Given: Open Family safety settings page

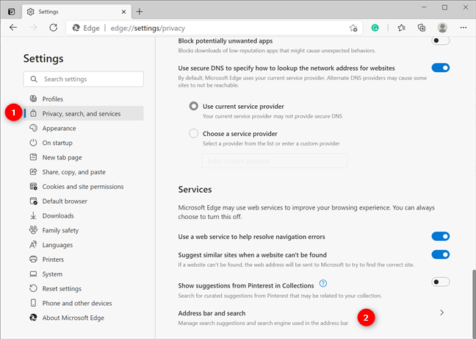Looking at the screenshot, I should [x=83, y=230].
